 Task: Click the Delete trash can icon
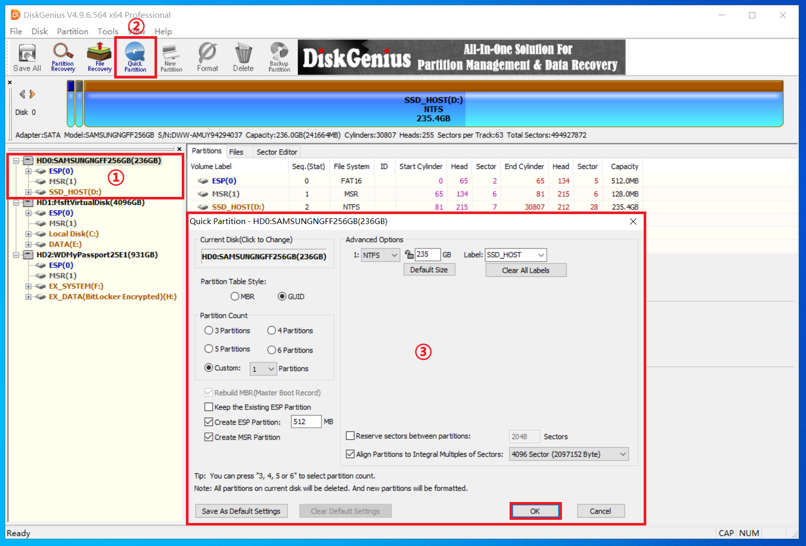coord(243,58)
